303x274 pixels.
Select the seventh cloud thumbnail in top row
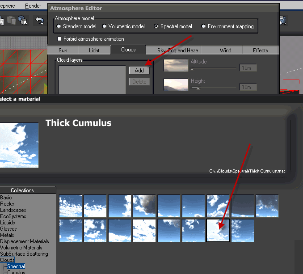tap(218, 206)
